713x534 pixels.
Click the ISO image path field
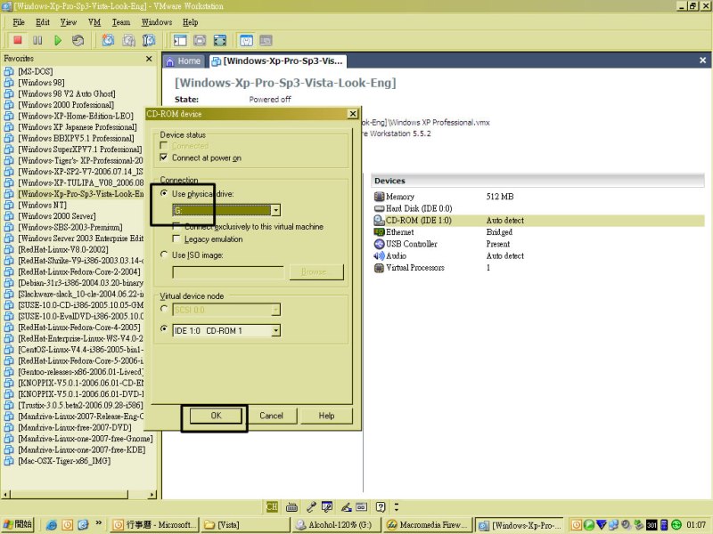pyautogui.click(x=228, y=272)
